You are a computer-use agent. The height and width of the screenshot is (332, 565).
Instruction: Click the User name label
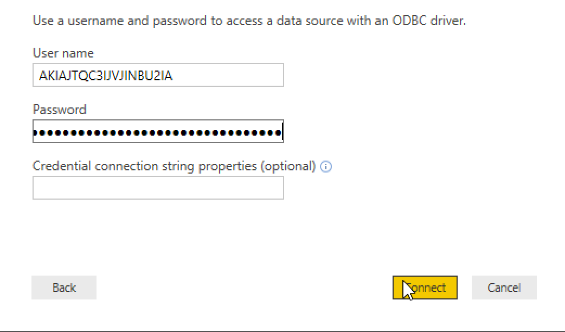(x=63, y=53)
